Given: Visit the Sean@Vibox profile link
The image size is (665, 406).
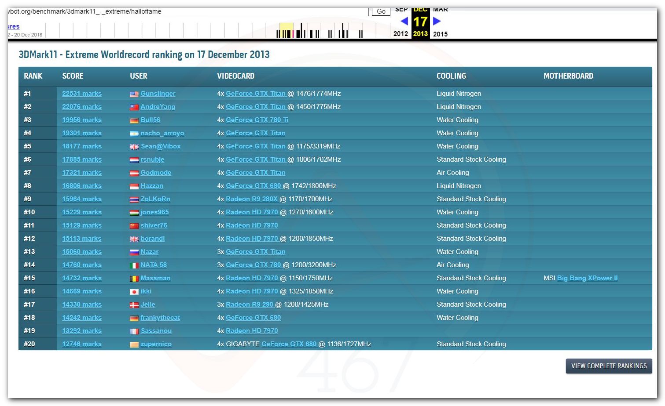Looking at the screenshot, I should click(x=161, y=146).
